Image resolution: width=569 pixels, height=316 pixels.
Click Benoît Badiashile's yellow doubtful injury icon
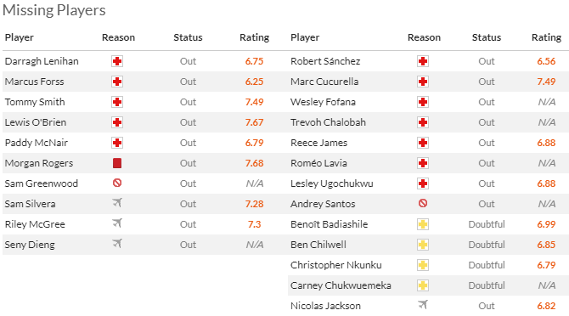tap(423, 224)
